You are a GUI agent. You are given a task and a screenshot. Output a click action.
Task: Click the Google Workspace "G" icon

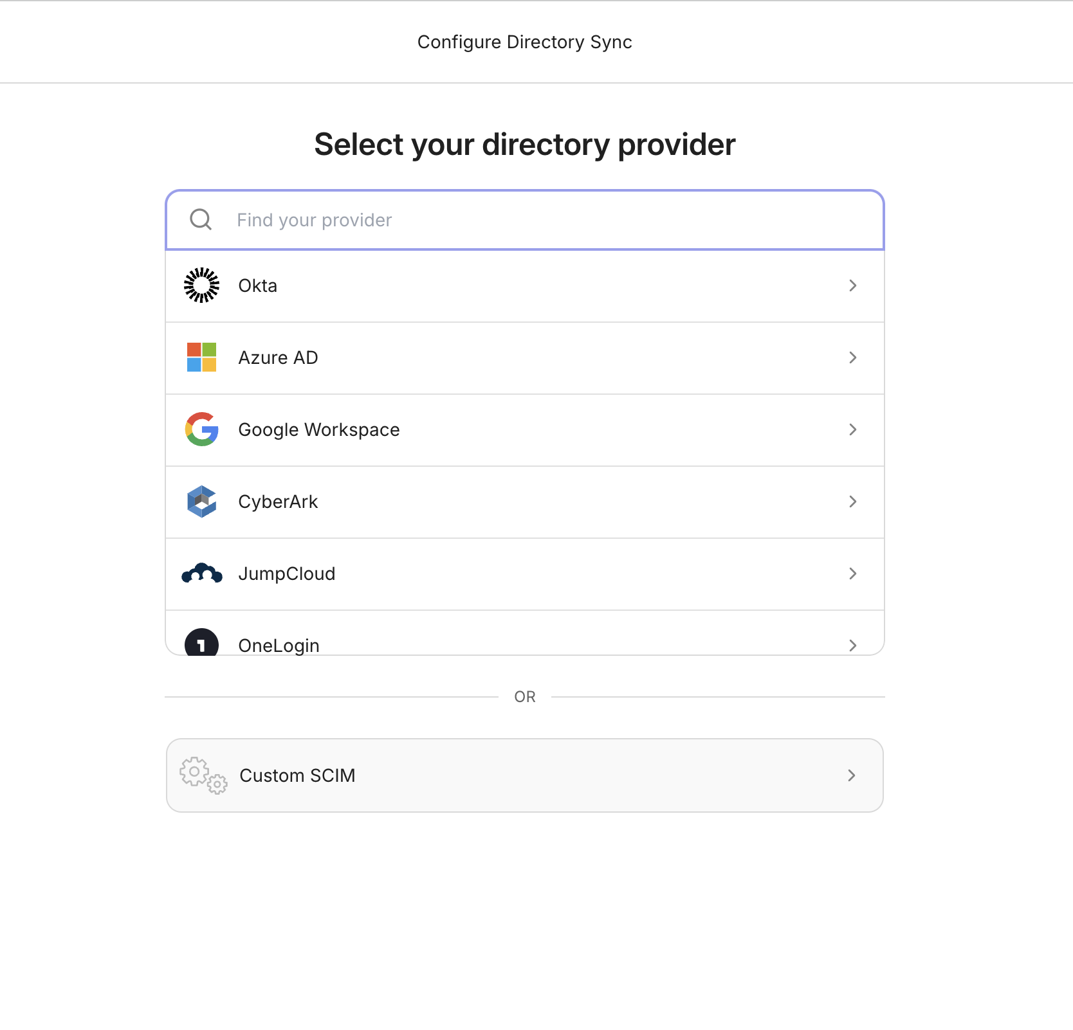pyautogui.click(x=201, y=429)
